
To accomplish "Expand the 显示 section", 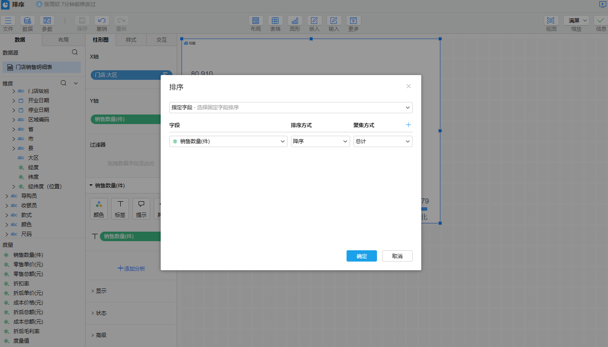I will pyautogui.click(x=101, y=291).
